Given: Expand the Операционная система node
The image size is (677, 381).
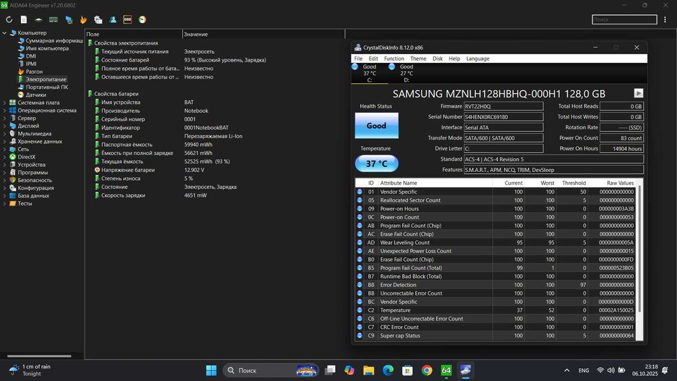Looking at the screenshot, I should (x=4, y=110).
